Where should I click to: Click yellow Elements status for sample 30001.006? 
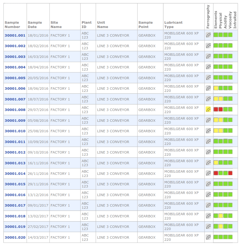[216, 88]
